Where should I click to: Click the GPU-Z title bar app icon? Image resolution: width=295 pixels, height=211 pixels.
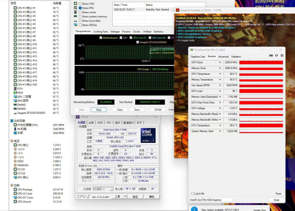pos(192,50)
